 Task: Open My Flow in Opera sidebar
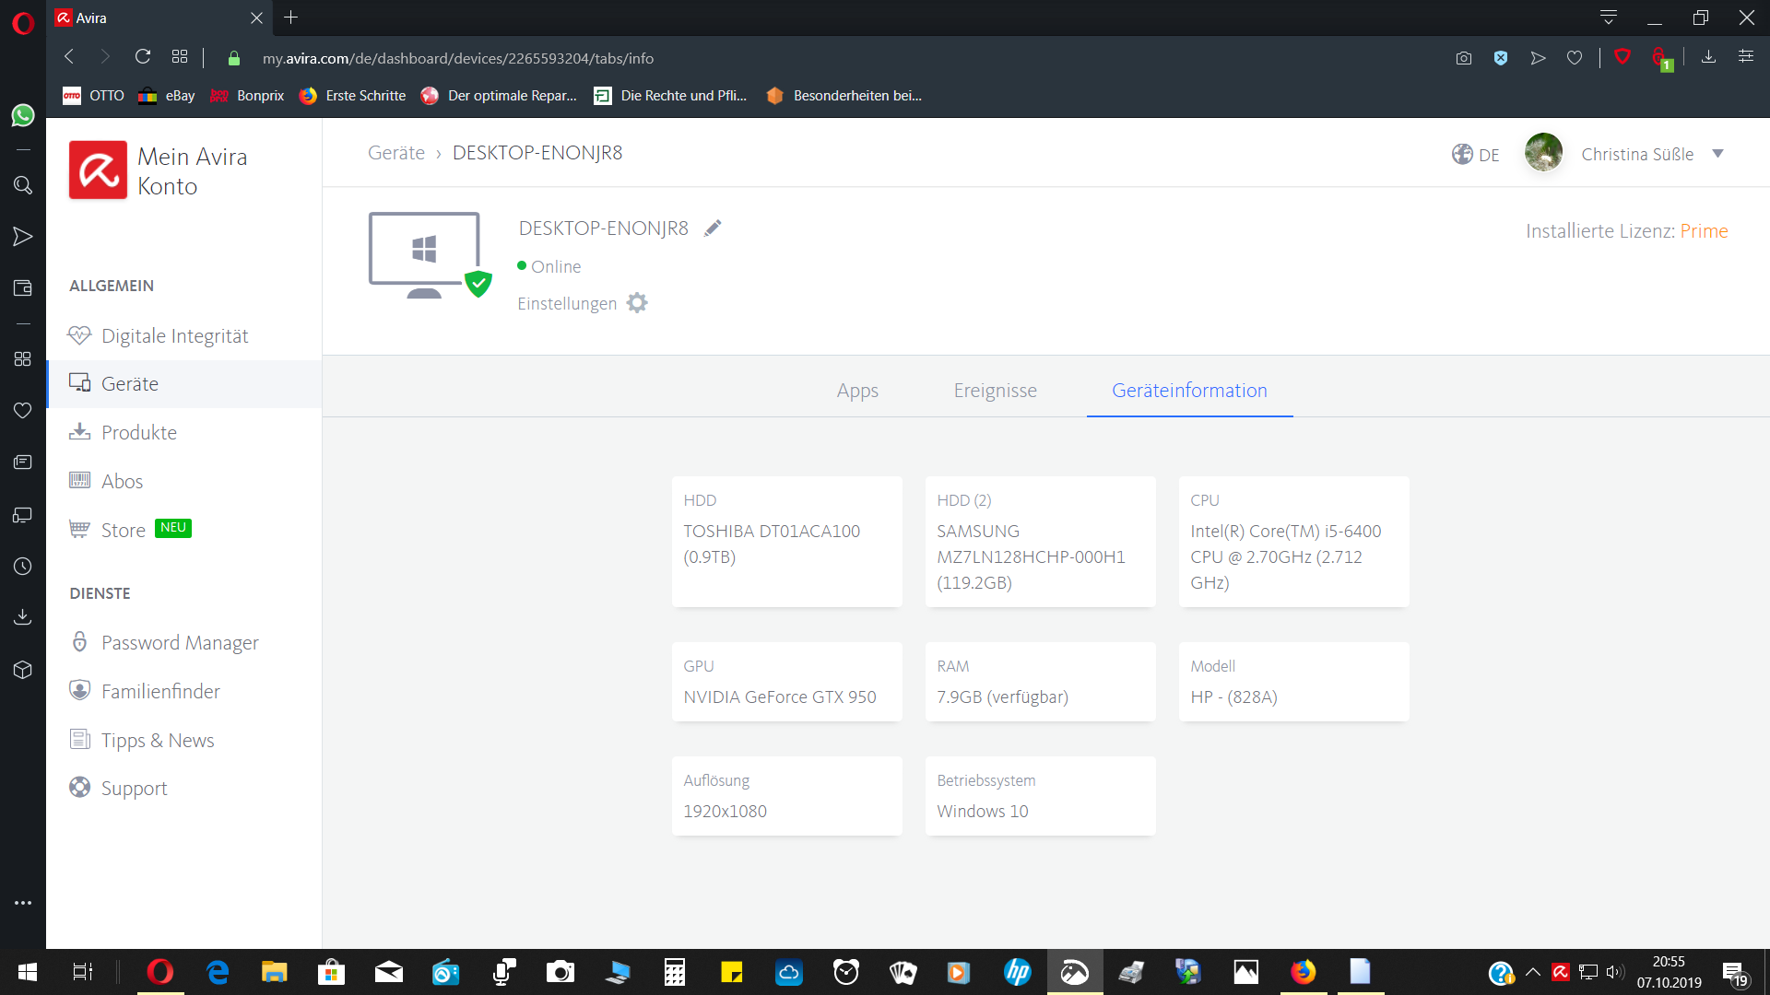pos(23,237)
